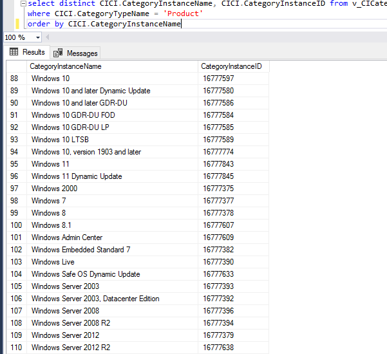Place cursor at end of order by line
Screen dimensions: 387x354
coord(182,24)
